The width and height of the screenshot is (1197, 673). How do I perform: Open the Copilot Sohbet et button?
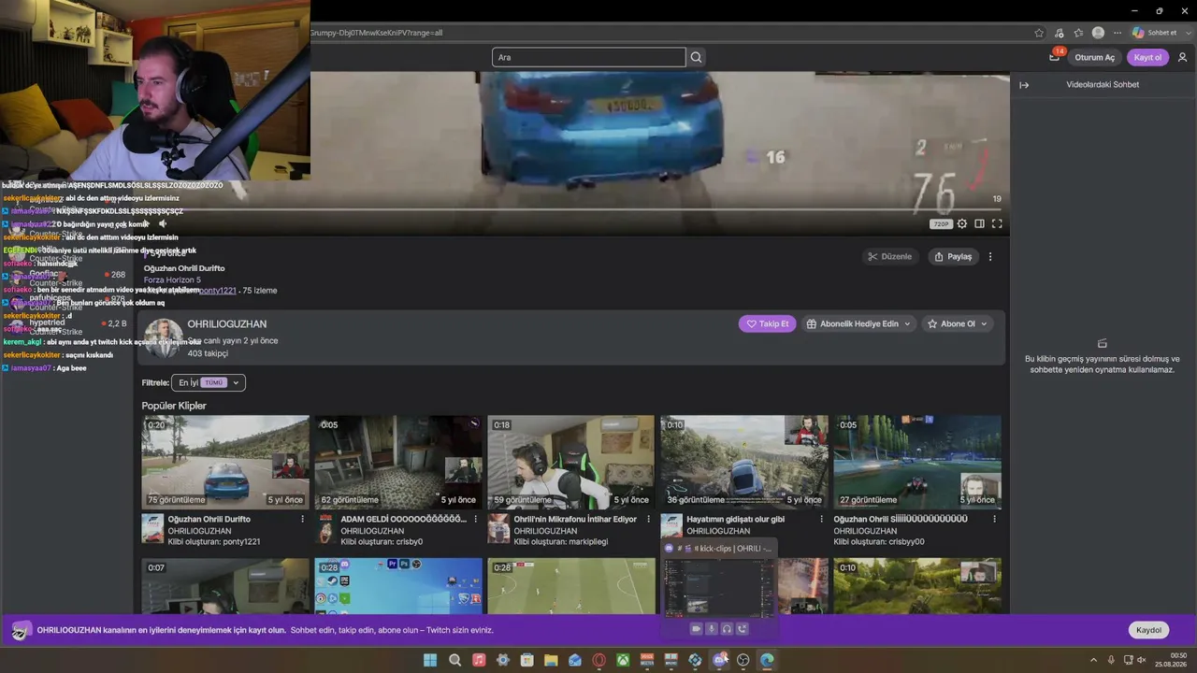[1155, 33]
